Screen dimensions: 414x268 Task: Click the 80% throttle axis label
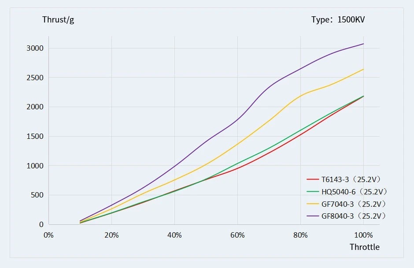pos(300,235)
